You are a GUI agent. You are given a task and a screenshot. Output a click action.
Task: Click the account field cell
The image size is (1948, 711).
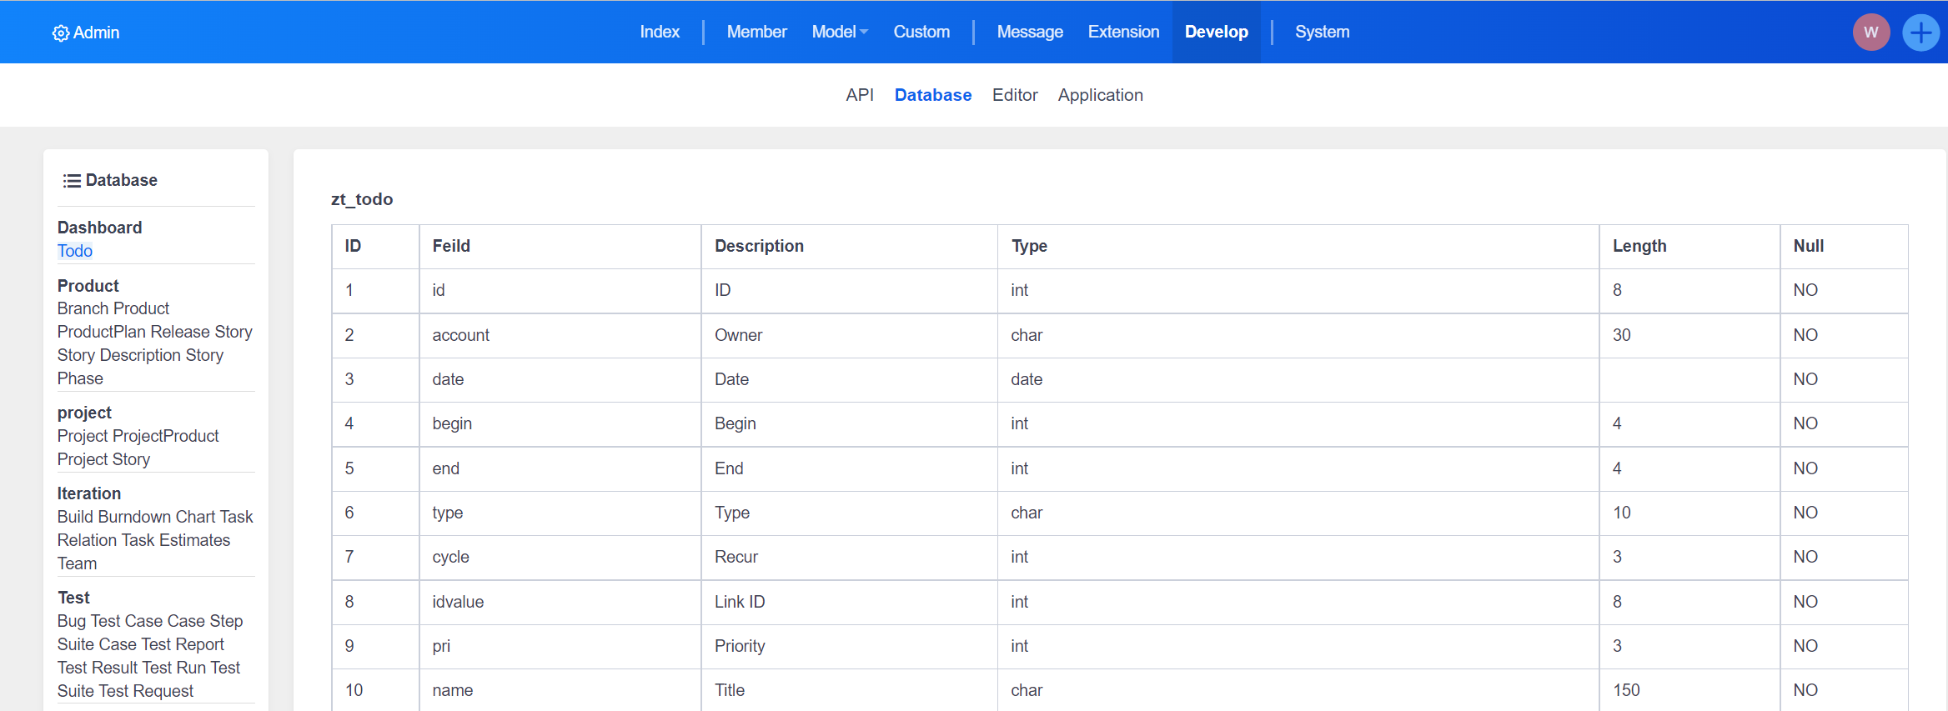point(460,335)
